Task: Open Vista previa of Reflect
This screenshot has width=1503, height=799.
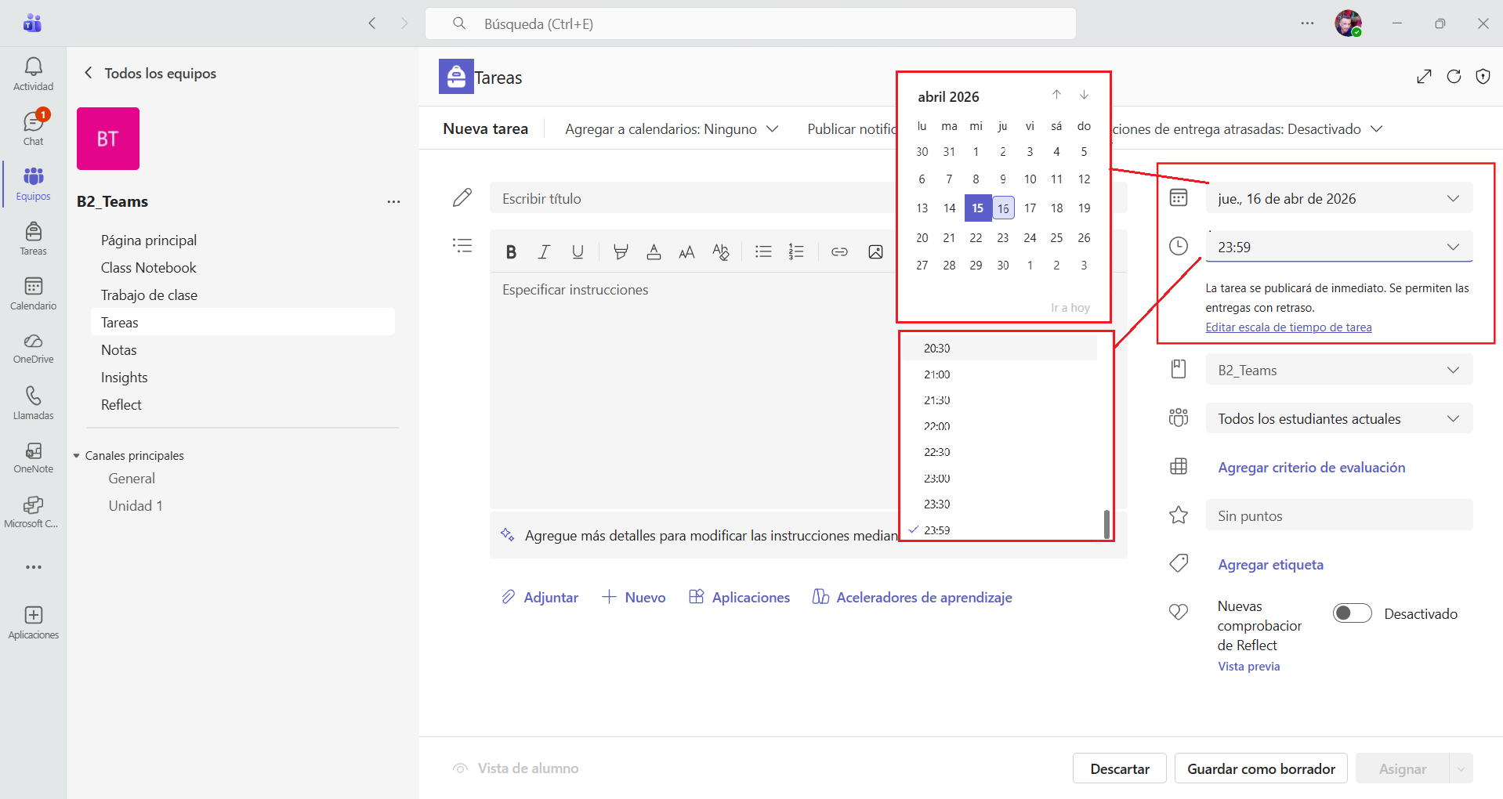Action: (1248, 666)
